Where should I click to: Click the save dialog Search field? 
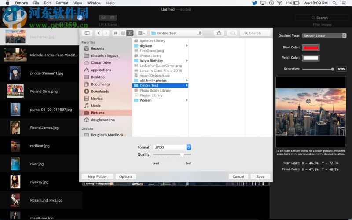255,33
